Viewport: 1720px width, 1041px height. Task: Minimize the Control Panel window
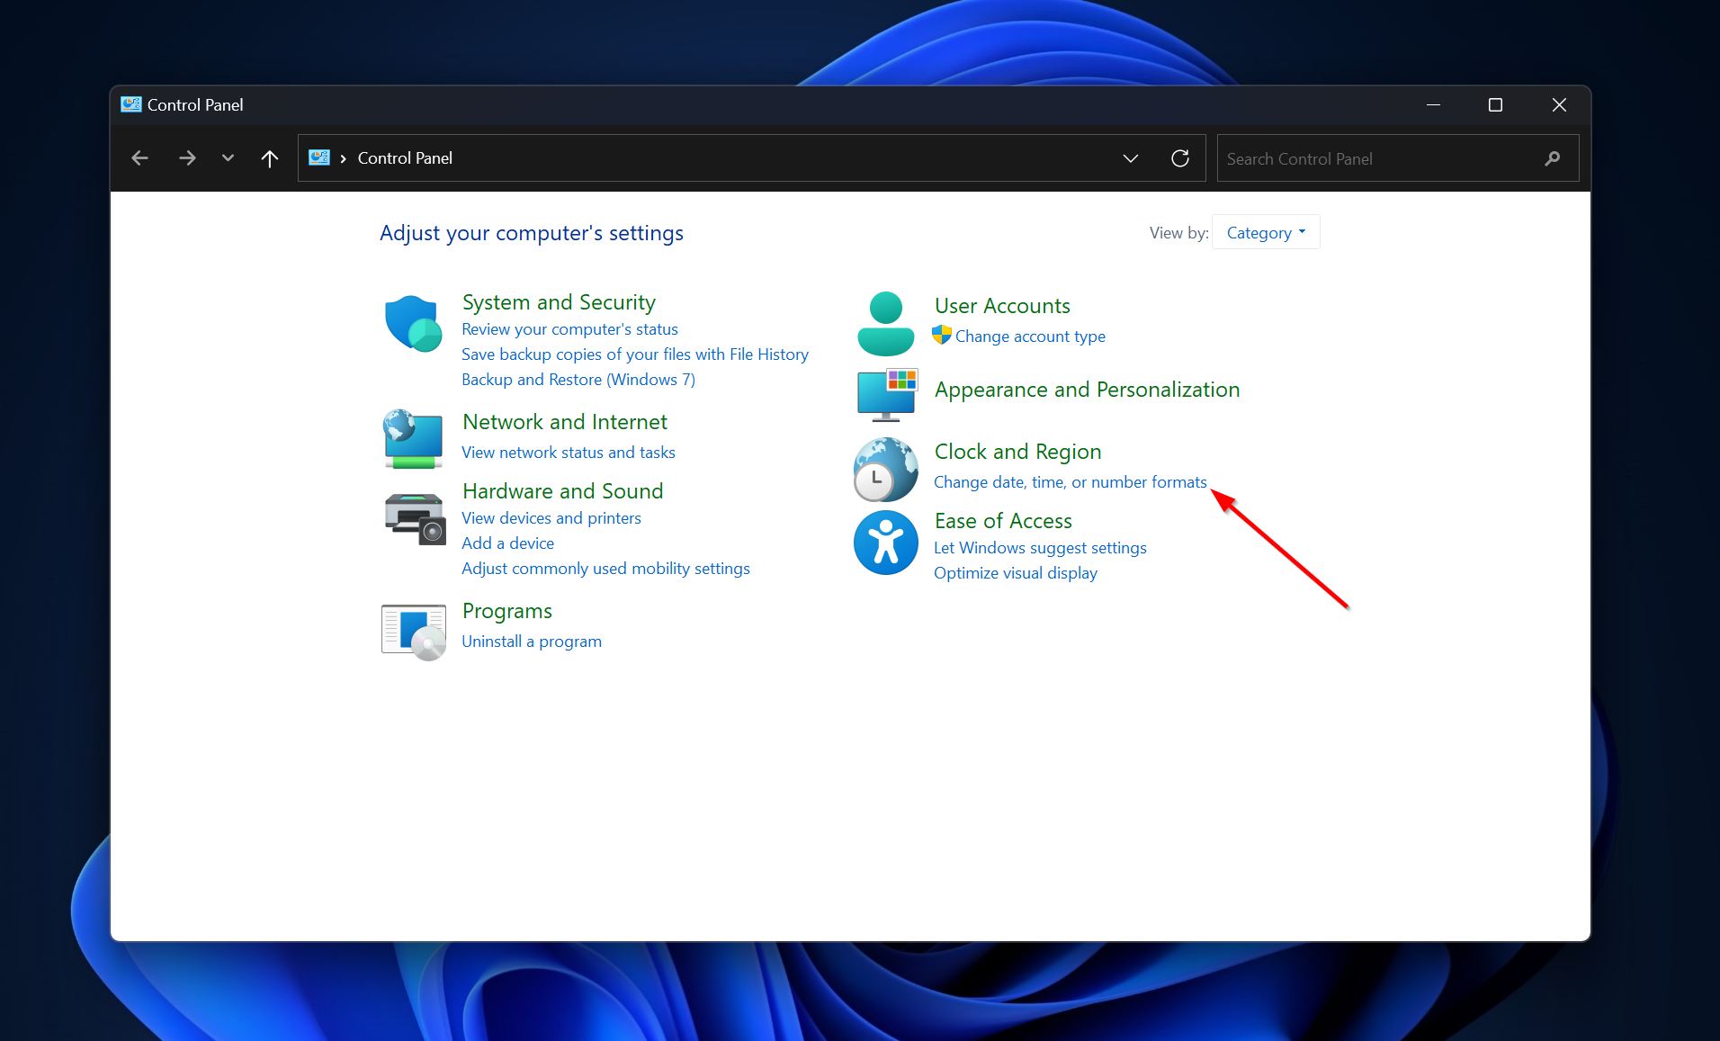1434,105
